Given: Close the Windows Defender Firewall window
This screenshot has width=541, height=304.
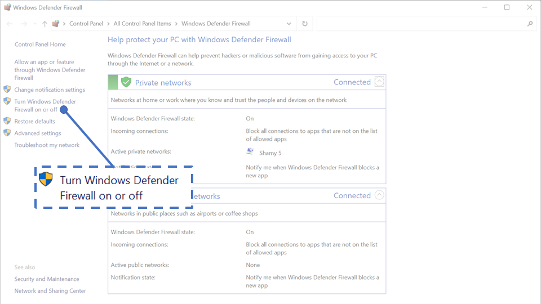Looking at the screenshot, I should coord(530,7).
